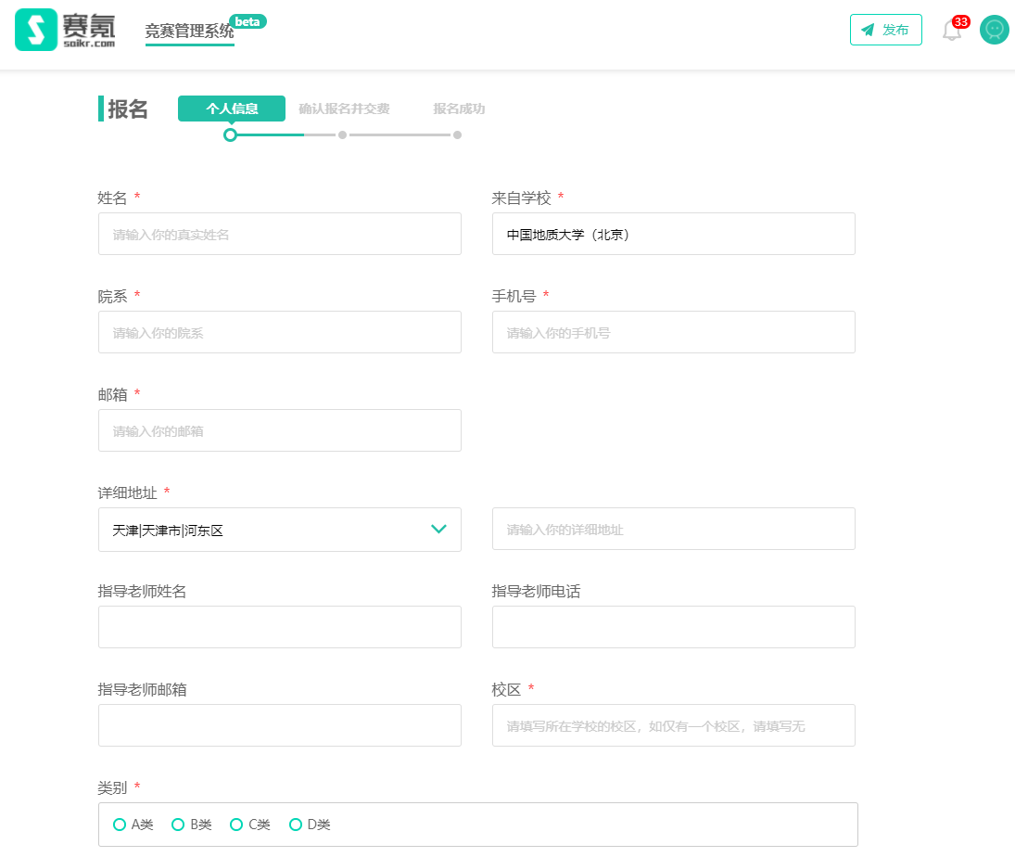Open the 来自学校 school selection field
Screen dimensions: 1015x857
(x=673, y=234)
